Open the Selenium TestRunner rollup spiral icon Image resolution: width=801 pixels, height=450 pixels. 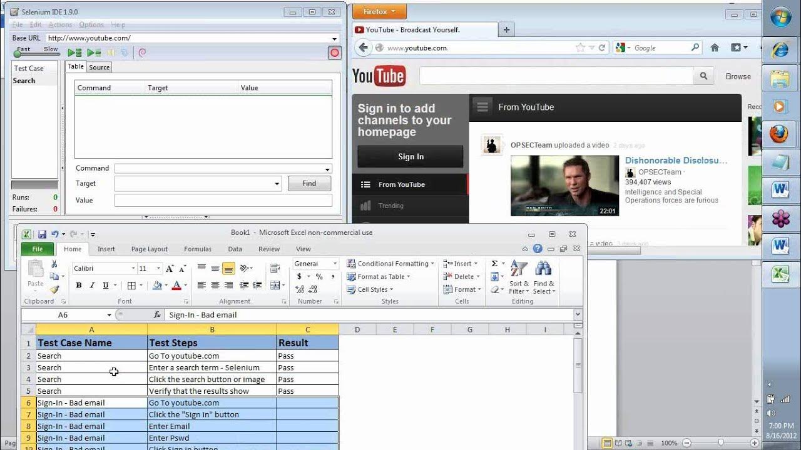click(142, 53)
